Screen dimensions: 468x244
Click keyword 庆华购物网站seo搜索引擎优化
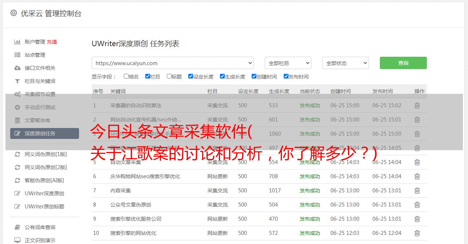click(x=145, y=176)
